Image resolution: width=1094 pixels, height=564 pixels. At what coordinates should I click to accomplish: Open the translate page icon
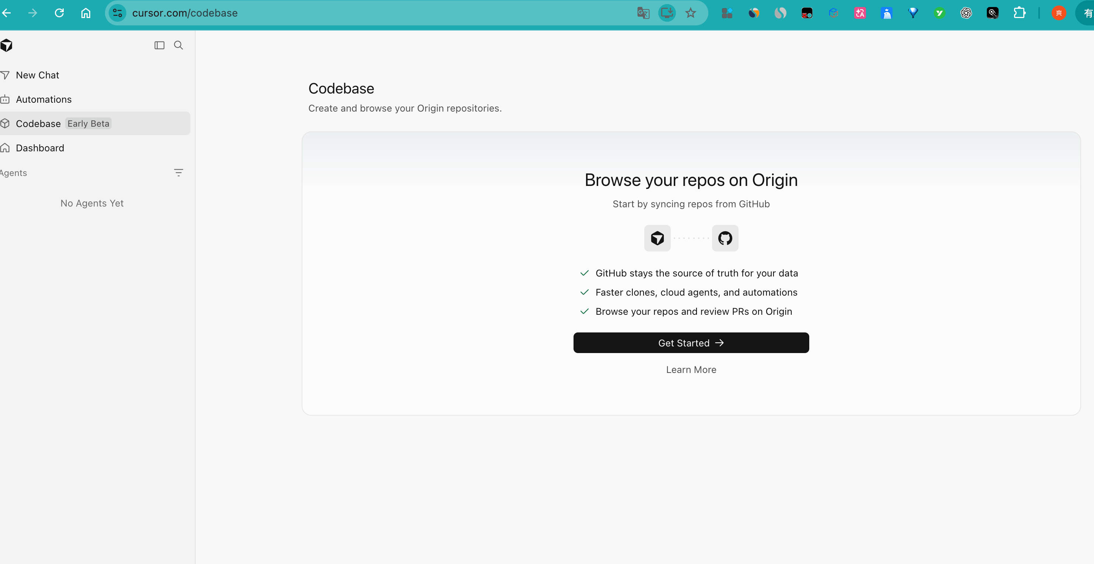click(643, 13)
